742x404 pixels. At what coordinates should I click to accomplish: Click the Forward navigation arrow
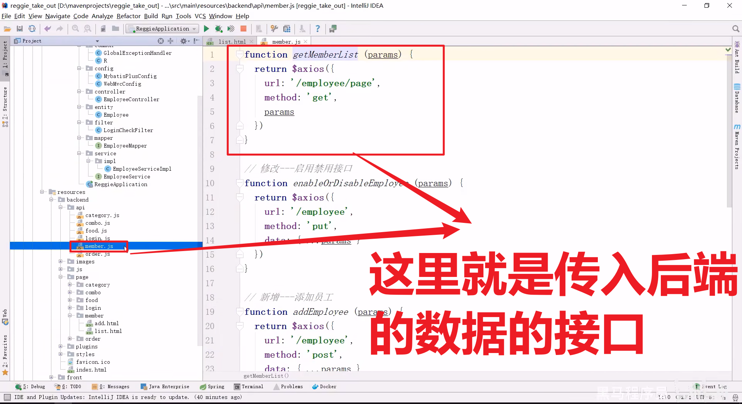(60, 29)
